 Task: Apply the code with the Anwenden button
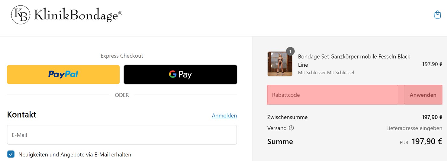(x=423, y=95)
